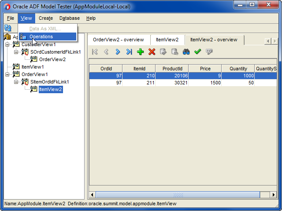Select OrderView1 in the tree
The width and height of the screenshot is (282, 211).
(34, 74)
